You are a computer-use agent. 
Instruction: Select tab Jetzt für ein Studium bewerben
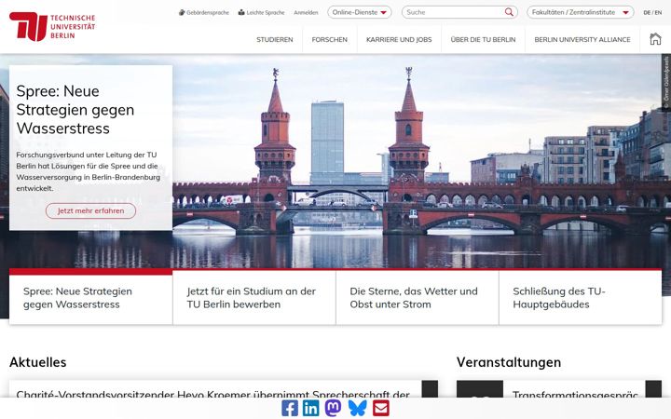(254, 298)
